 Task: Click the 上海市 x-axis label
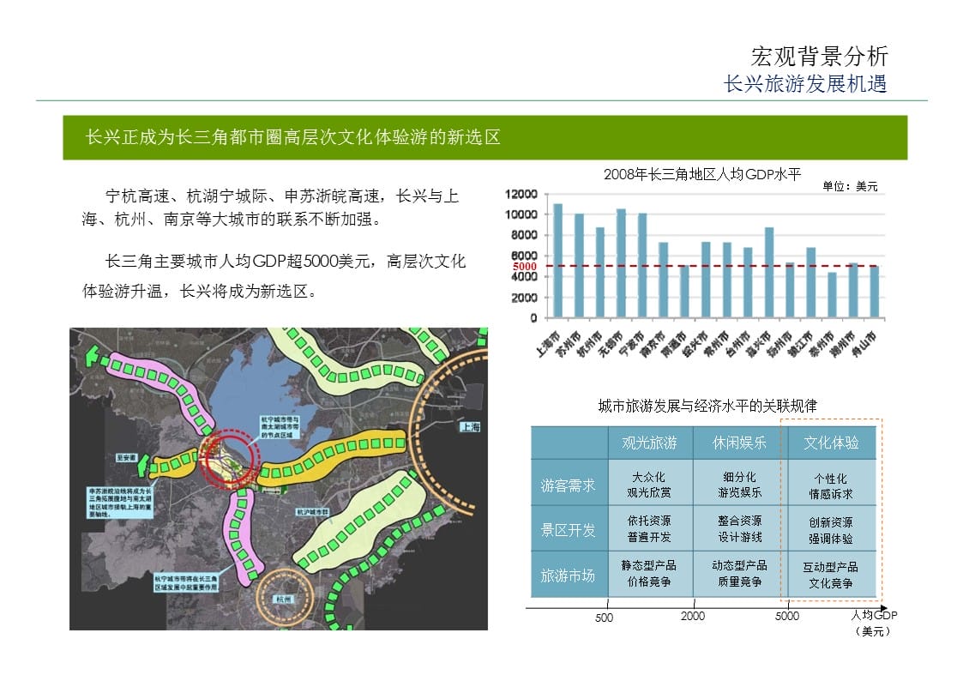pyautogui.click(x=548, y=343)
